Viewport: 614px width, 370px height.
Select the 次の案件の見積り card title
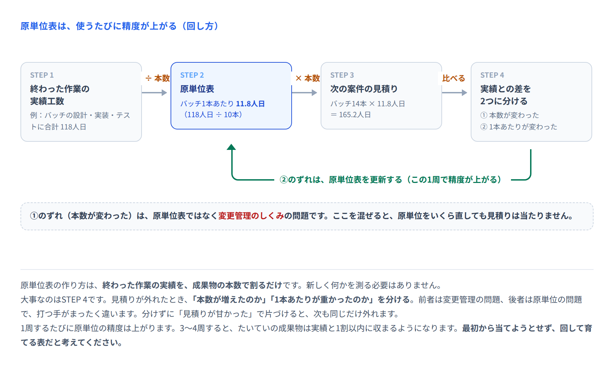pos(364,89)
